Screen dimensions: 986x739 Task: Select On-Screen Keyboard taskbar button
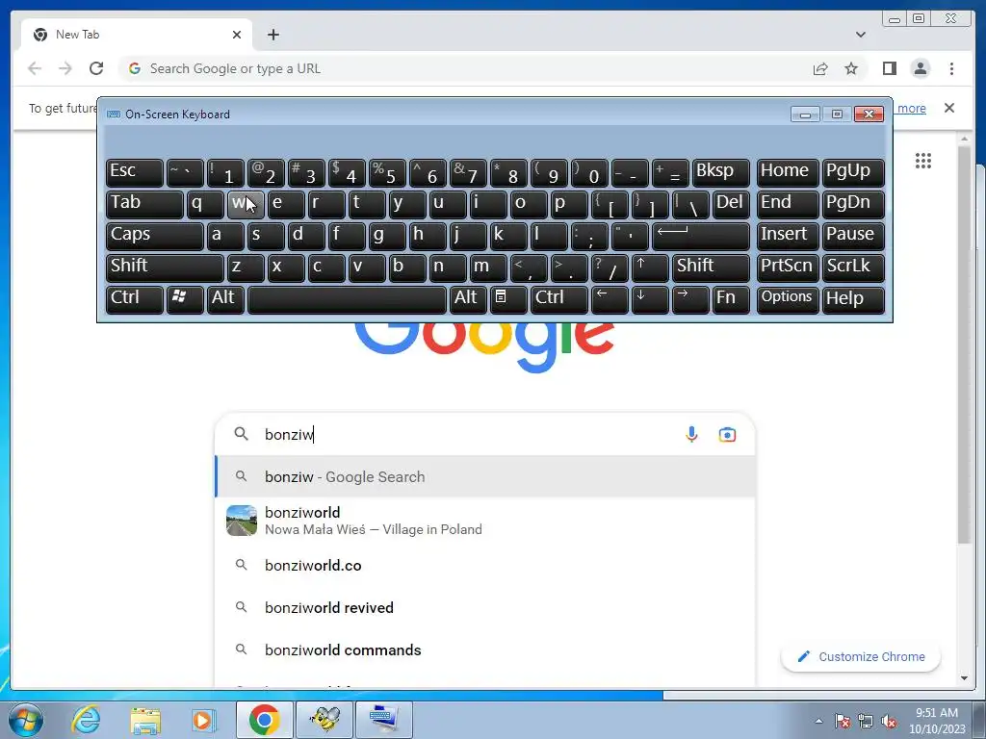coord(384,720)
